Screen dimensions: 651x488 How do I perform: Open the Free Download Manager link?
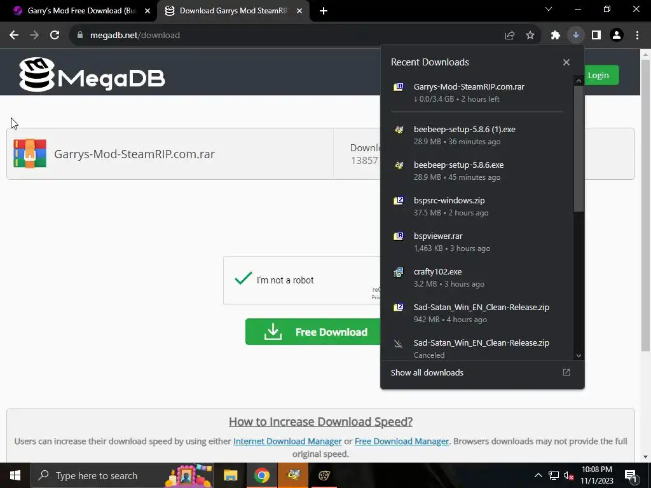402,441
